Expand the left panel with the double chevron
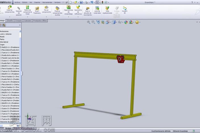The height and width of the screenshot is (133, 200). coord(20,25)
